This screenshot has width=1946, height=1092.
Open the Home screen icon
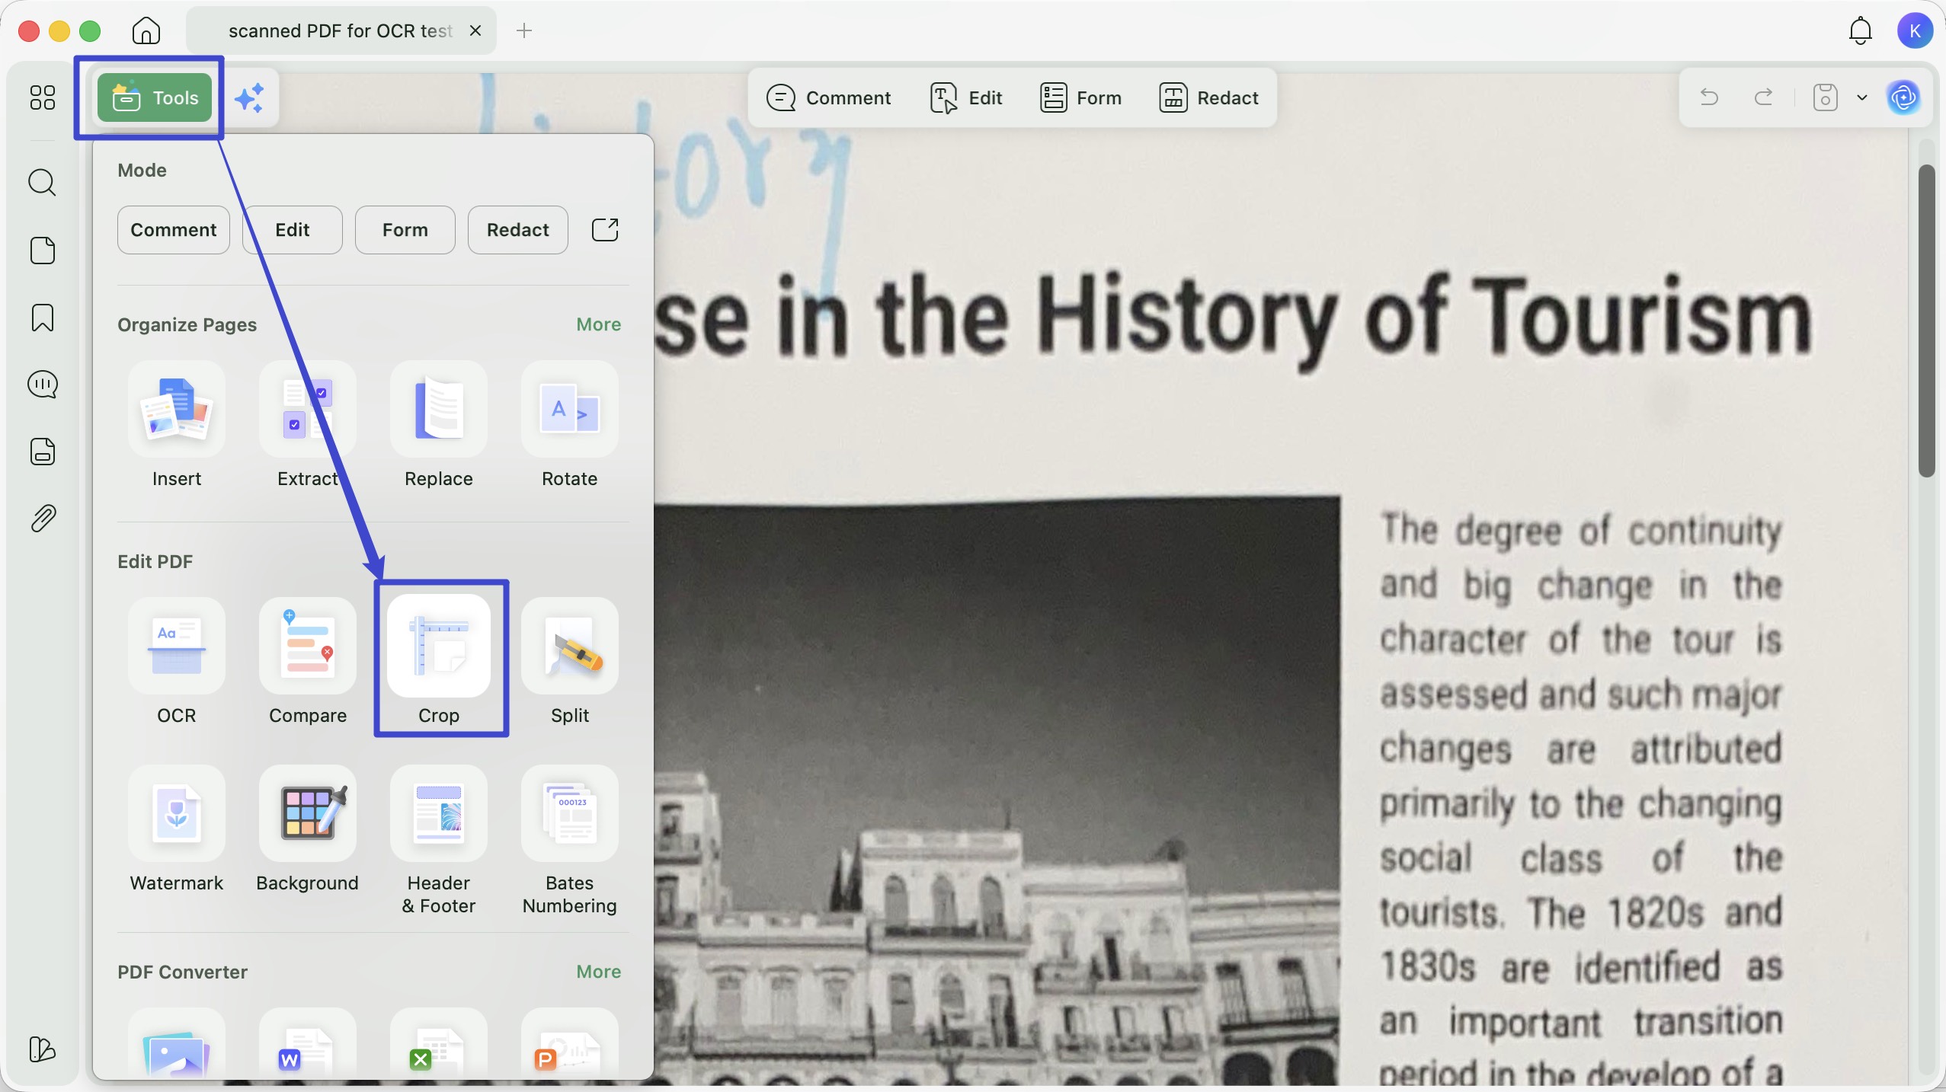[146, 30]
